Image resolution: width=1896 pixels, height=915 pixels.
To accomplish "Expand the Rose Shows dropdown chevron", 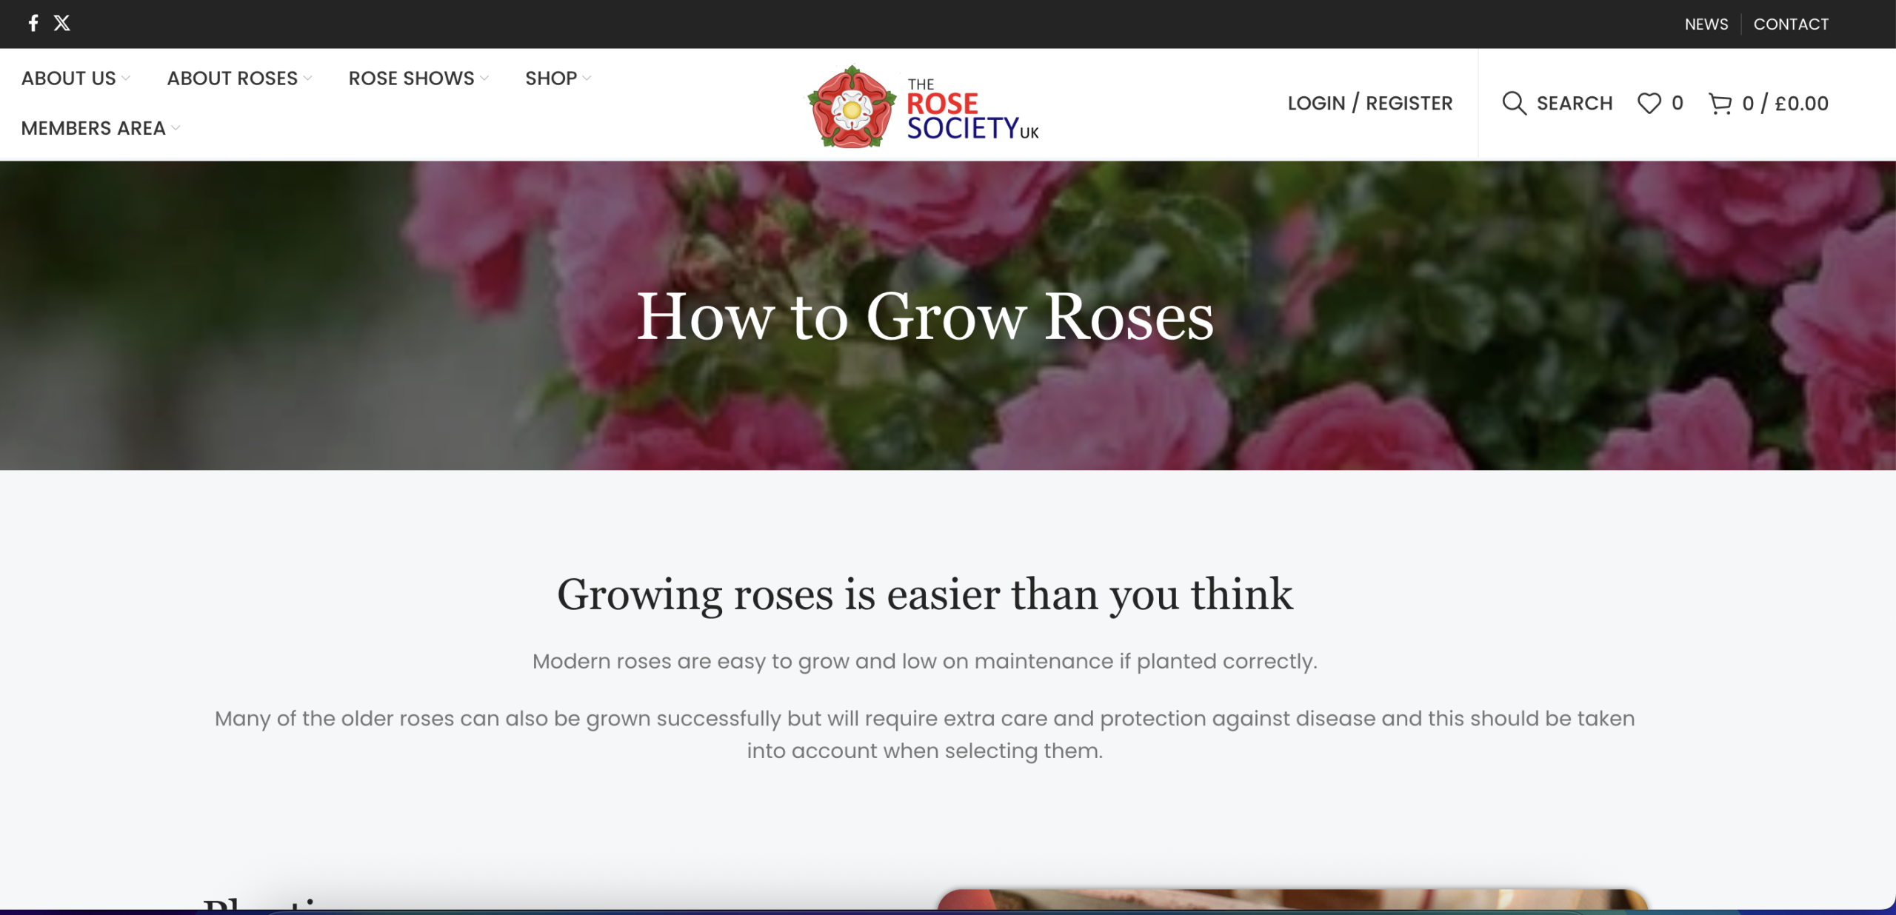I will (484, 78).
